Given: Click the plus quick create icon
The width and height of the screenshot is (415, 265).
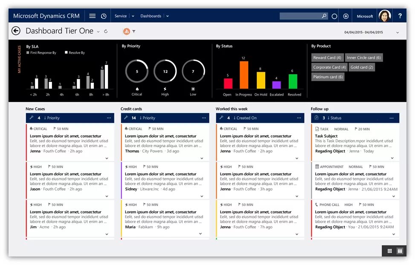Looking at the screenshot, I should coord(345,16).
